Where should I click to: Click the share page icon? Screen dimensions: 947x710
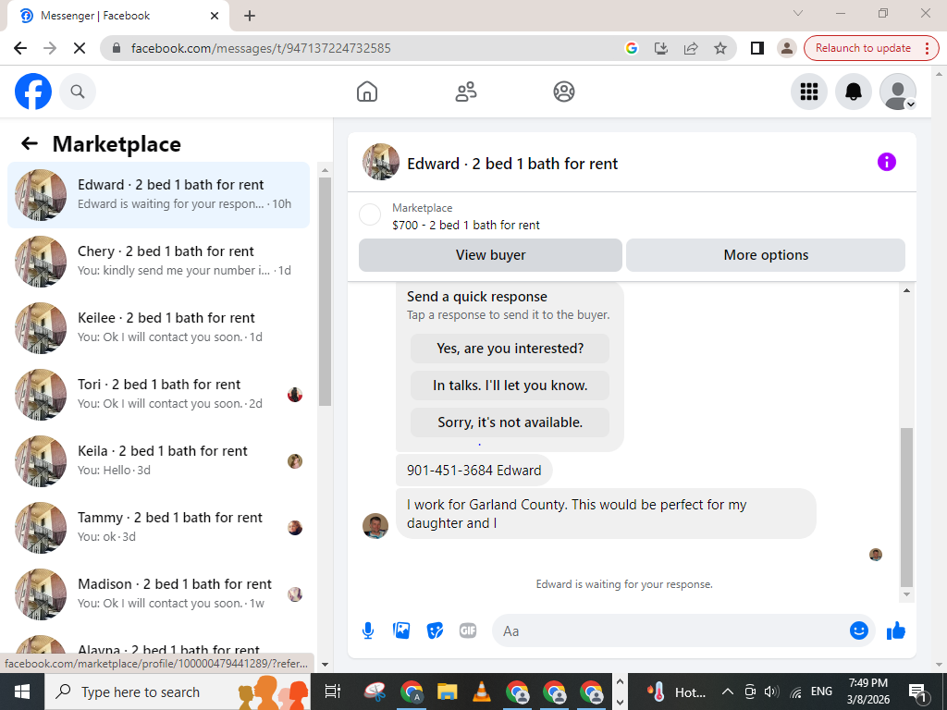690,48
